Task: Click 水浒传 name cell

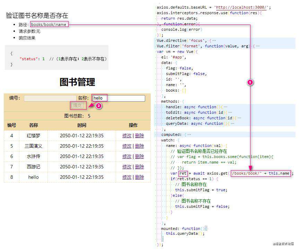Action: (x=33, y=156)
